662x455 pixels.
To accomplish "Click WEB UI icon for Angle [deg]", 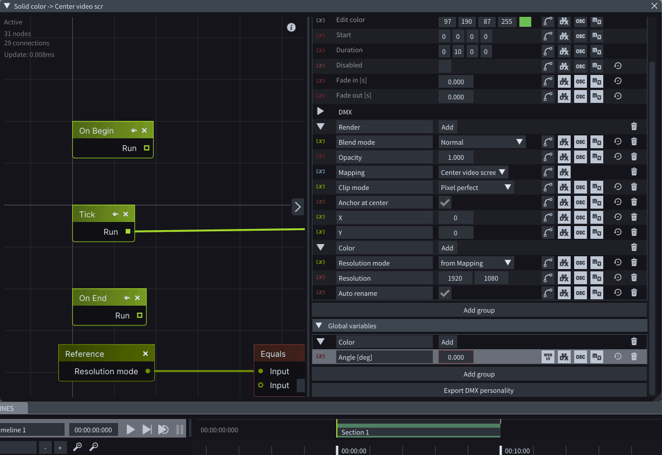I will [548, 357].
